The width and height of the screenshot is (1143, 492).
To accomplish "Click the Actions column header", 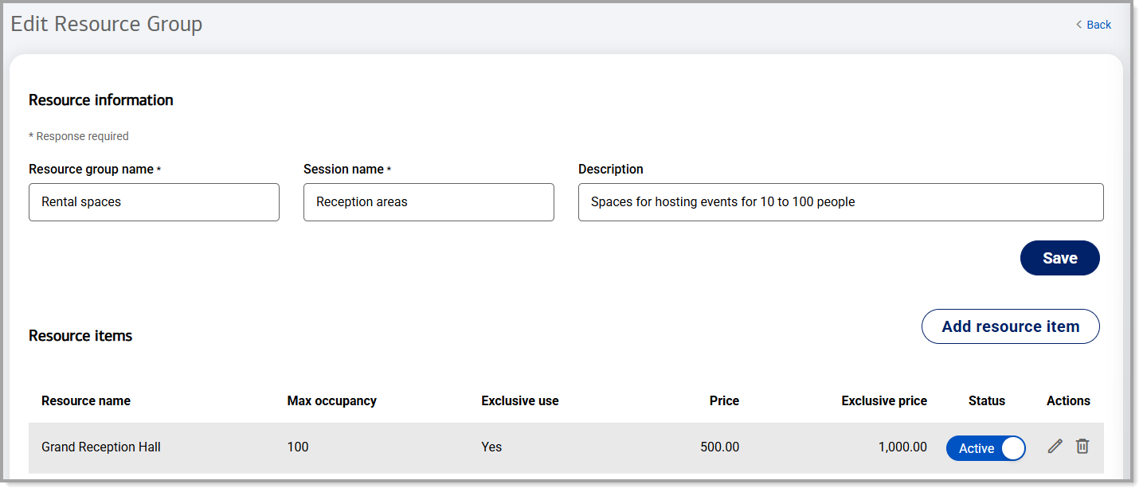I will click(1068, 401).
